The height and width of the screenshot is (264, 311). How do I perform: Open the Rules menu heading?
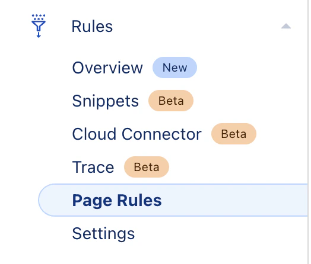(92, 26)
